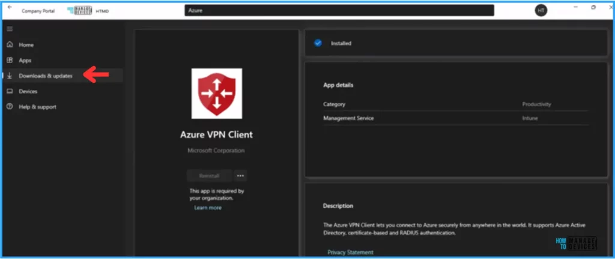
Task: Click the Intune management value
Action: tap(530, 118)
